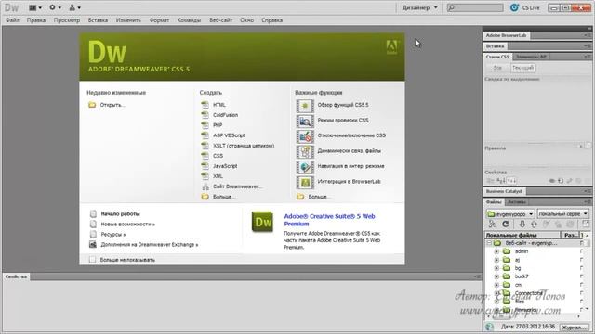Image resolution: width=595 pixels, height=334 pixels.
Task: Click the Get files down-arrow icon
Action: 522,225
